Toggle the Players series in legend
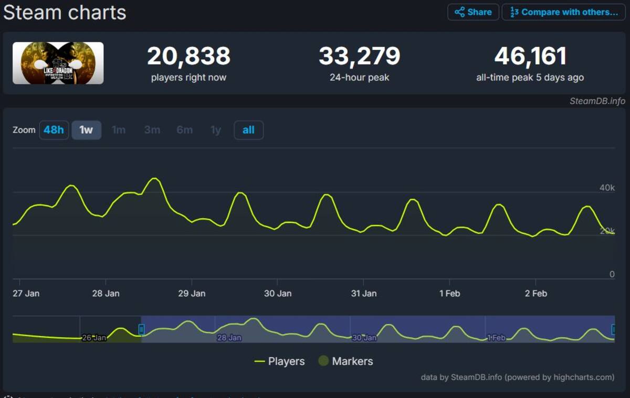This screenshot has height=398, width=630. point(279,361)
